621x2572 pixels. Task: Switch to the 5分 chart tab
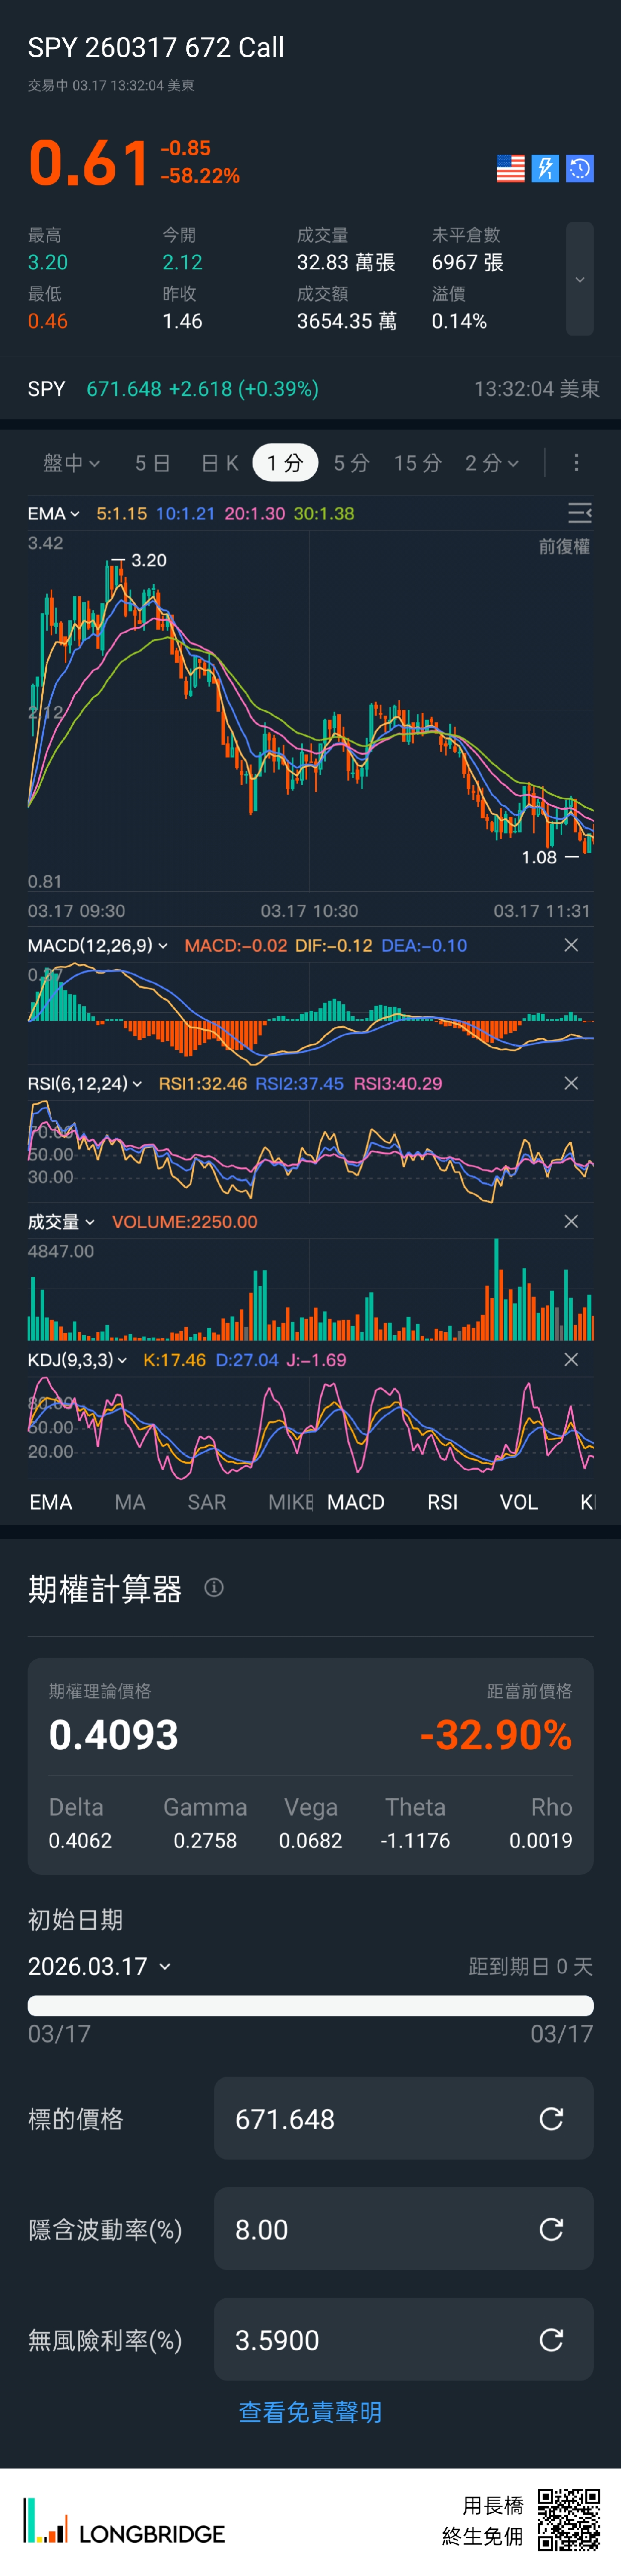tap(351, 463)
